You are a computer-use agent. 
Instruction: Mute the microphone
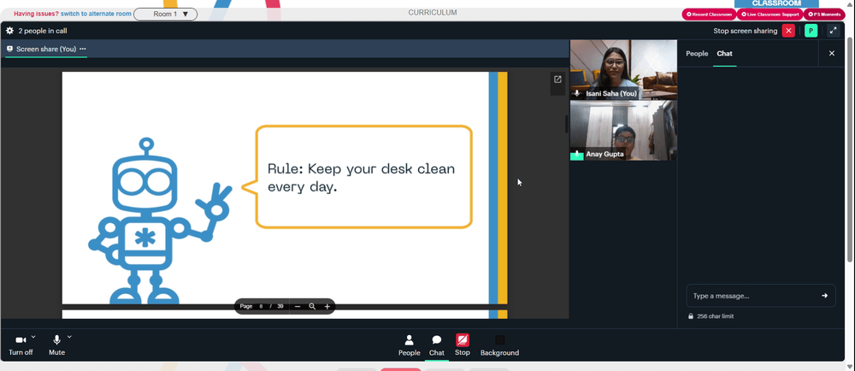tap(56, 345)
